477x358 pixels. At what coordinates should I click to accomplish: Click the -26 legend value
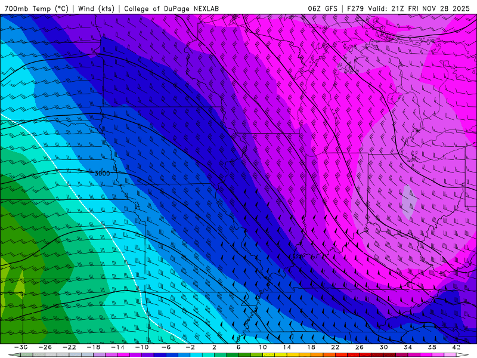click(x=45, y=347)
